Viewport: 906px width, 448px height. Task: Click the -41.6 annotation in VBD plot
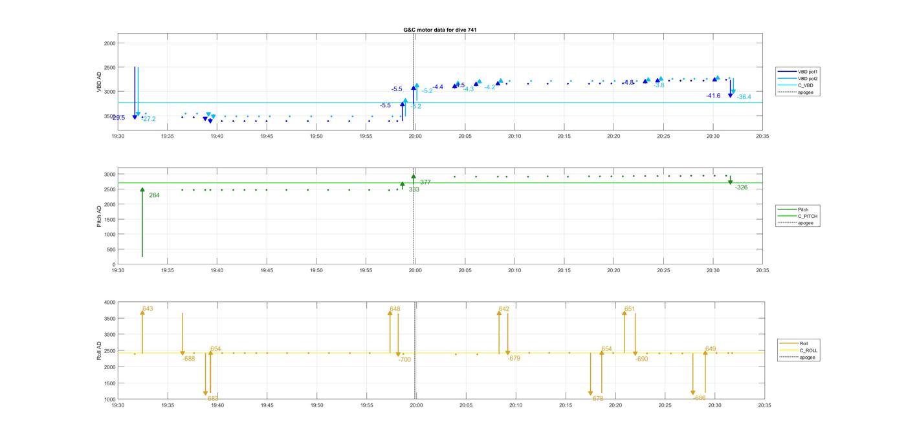coord(713,96)
